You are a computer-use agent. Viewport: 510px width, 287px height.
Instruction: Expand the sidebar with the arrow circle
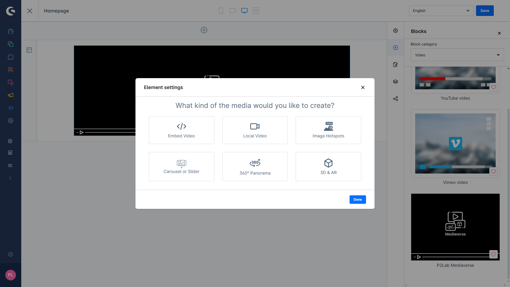[11, 254]
